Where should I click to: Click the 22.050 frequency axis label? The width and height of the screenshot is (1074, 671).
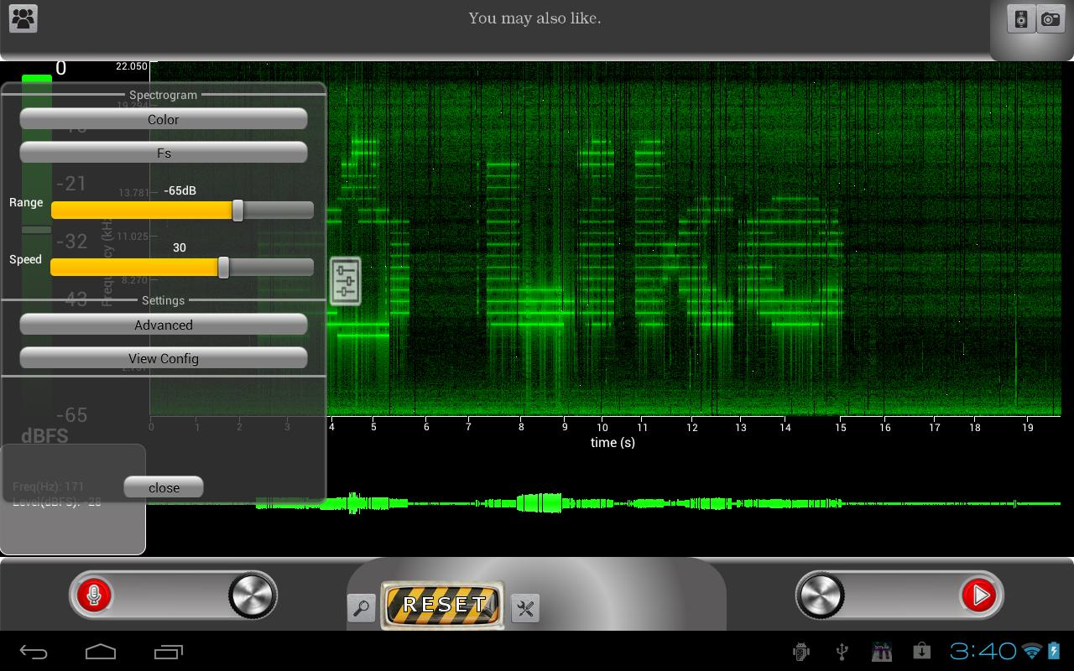pos(132,66)
